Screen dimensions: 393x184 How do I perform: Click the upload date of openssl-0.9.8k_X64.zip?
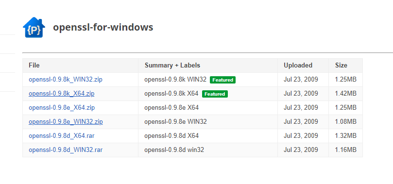tap(301, 94)
